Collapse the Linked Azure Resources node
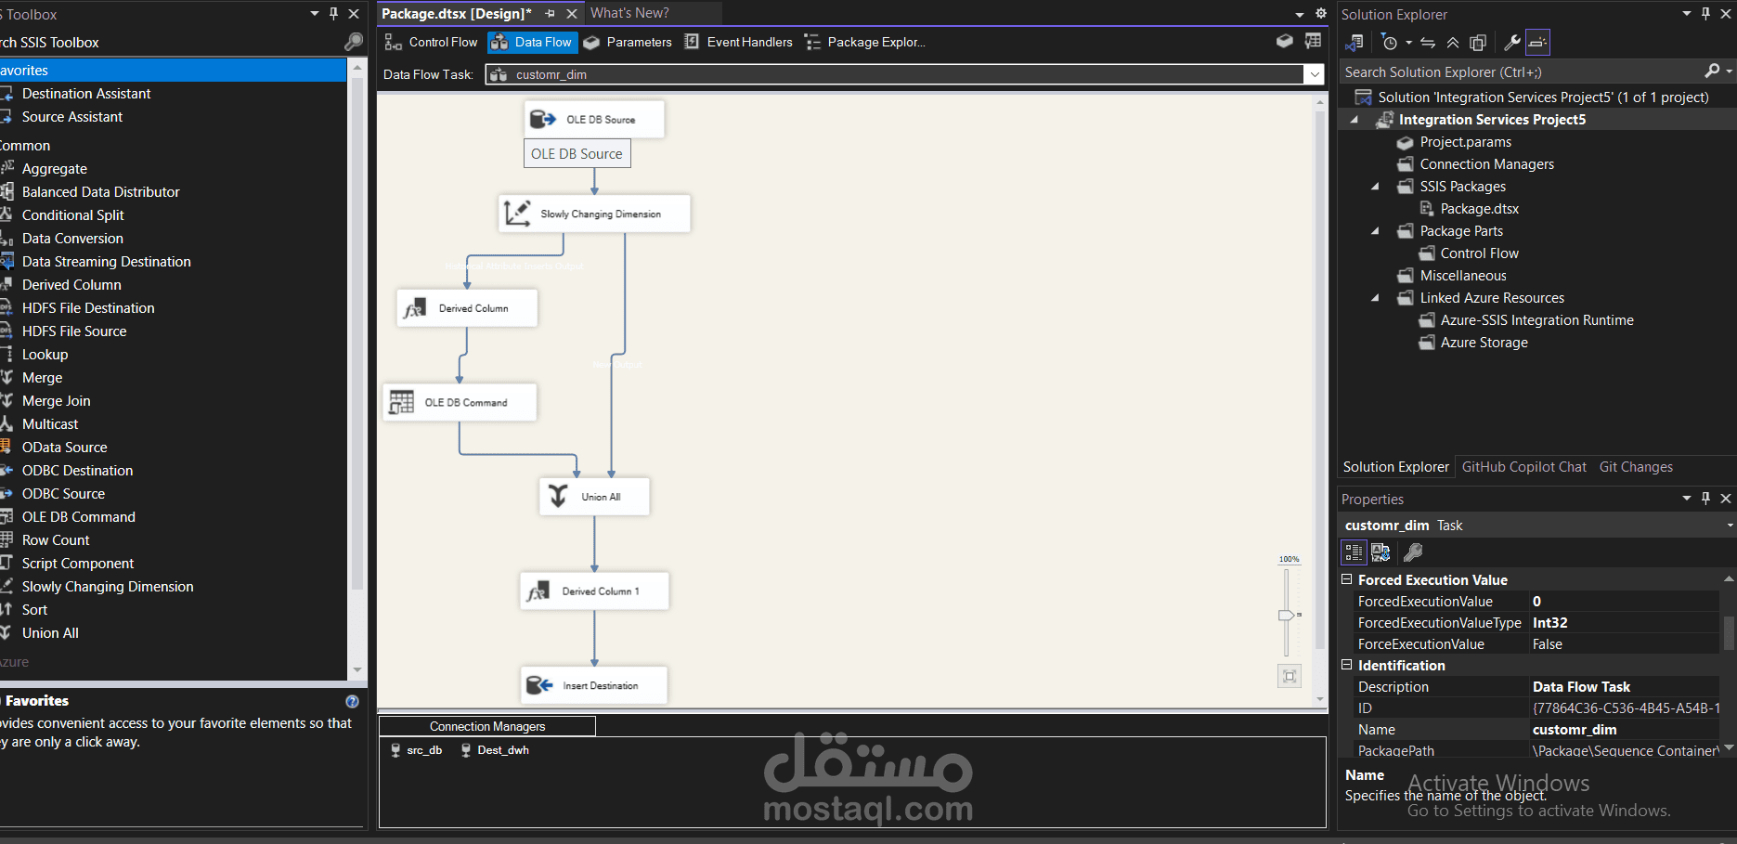Image resolution: width=1737 pixels, height=844 pixels. pyautogui.click(x=1376, y=298)
